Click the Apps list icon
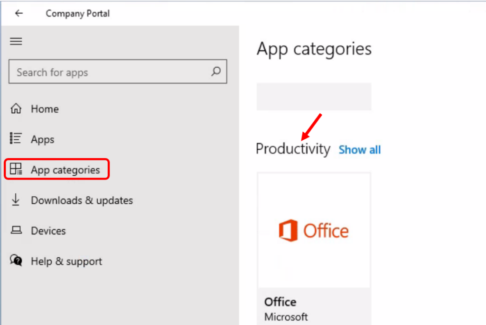The height and width of the screenshot is (325, 486). pyautogui.click(x=16, y=138)
